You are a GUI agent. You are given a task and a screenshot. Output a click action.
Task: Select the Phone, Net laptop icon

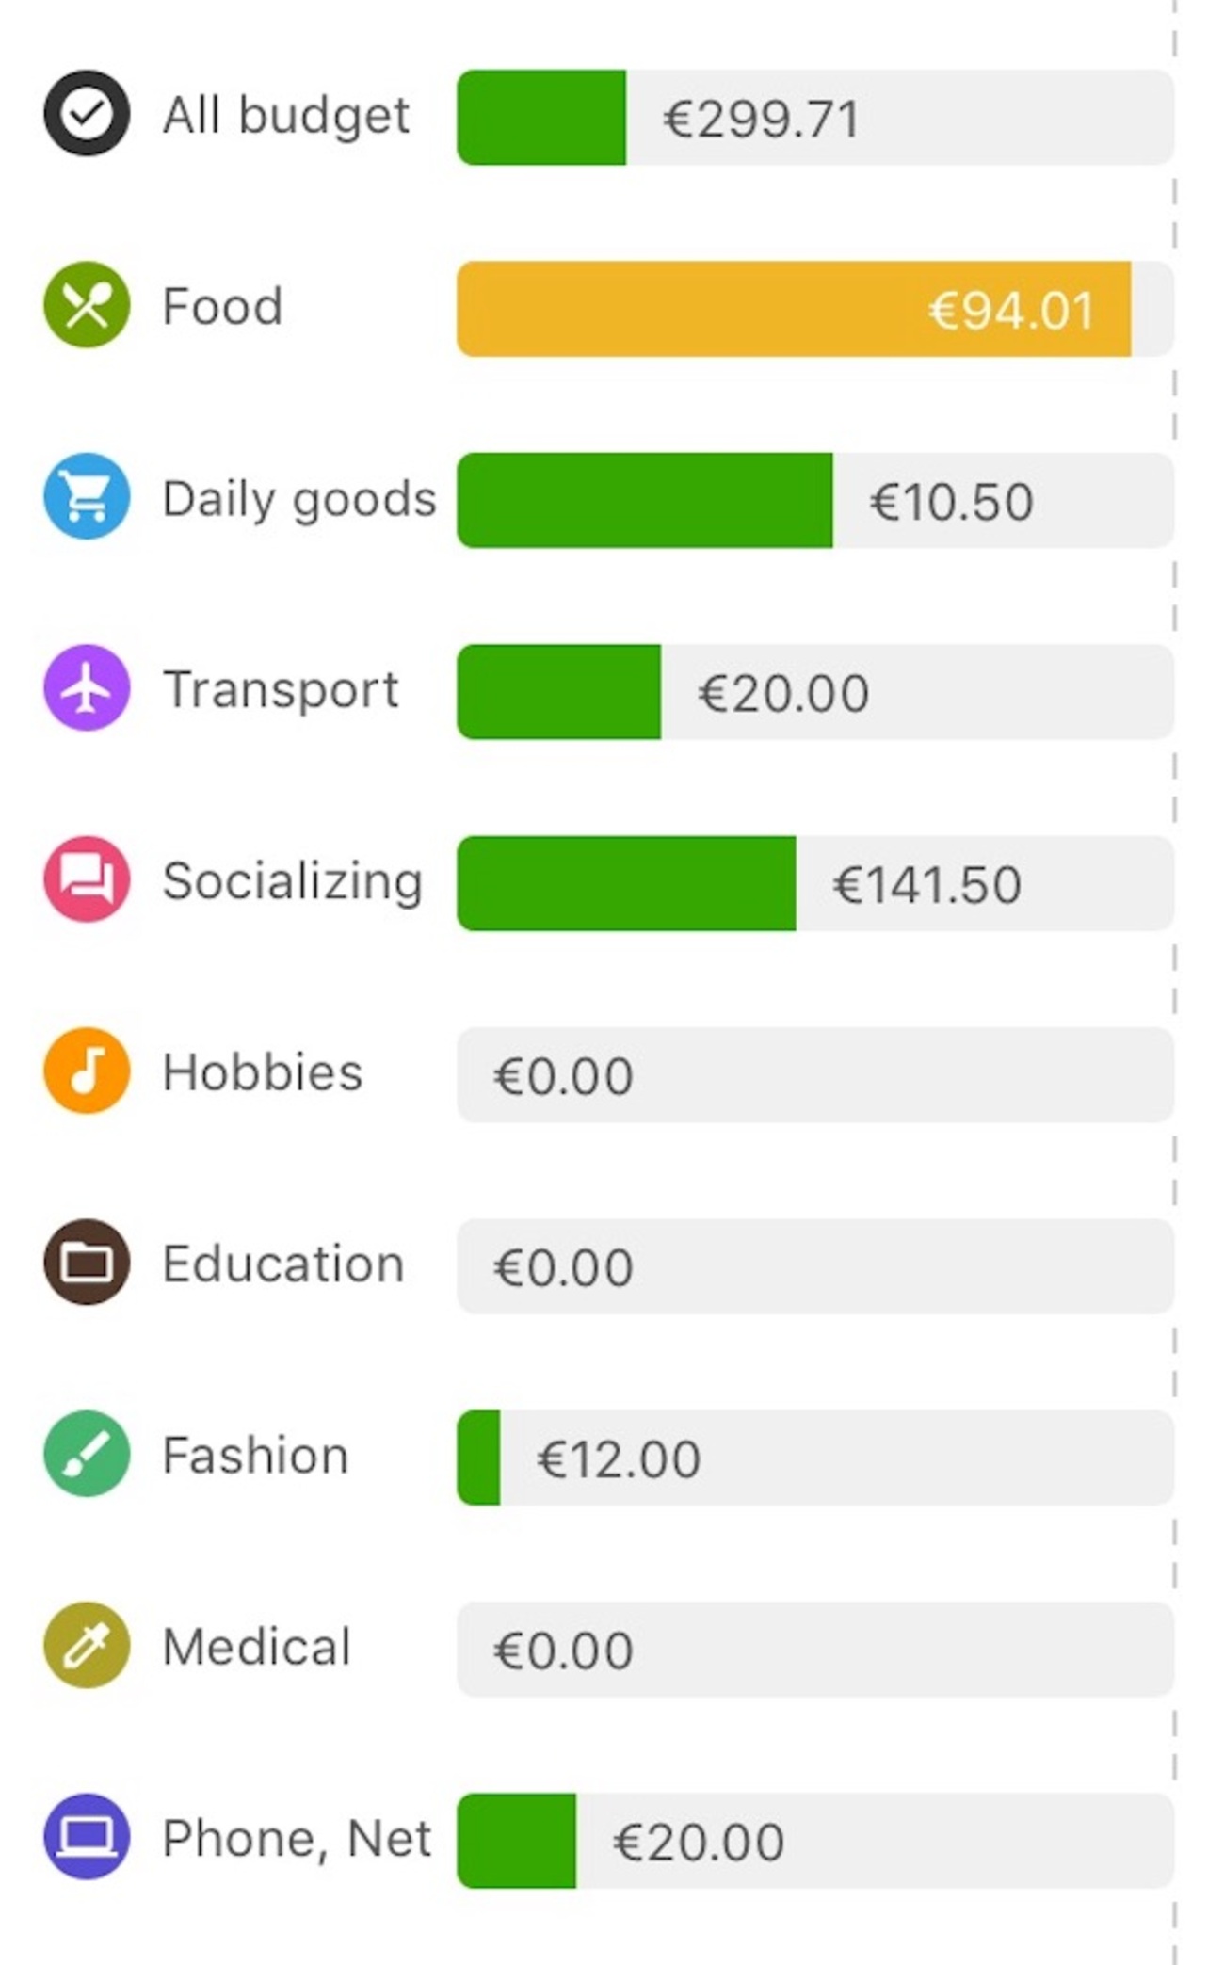tap(87, 1837)
